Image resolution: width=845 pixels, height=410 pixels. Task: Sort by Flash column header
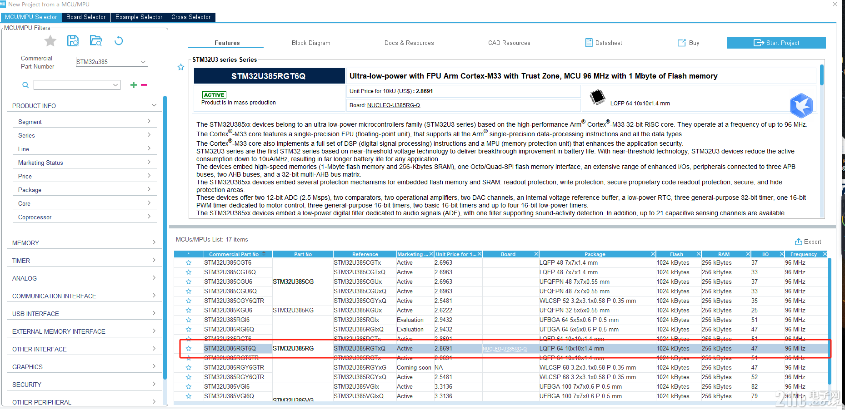point(676,254)
